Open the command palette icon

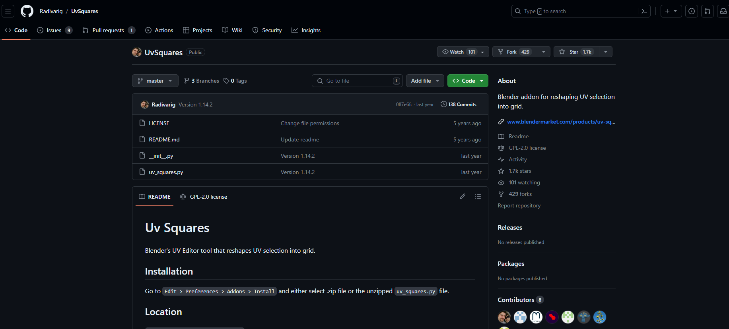[x=644, y=11]
